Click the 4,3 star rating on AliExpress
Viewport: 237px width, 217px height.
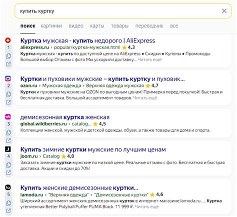tap(128, 47)
